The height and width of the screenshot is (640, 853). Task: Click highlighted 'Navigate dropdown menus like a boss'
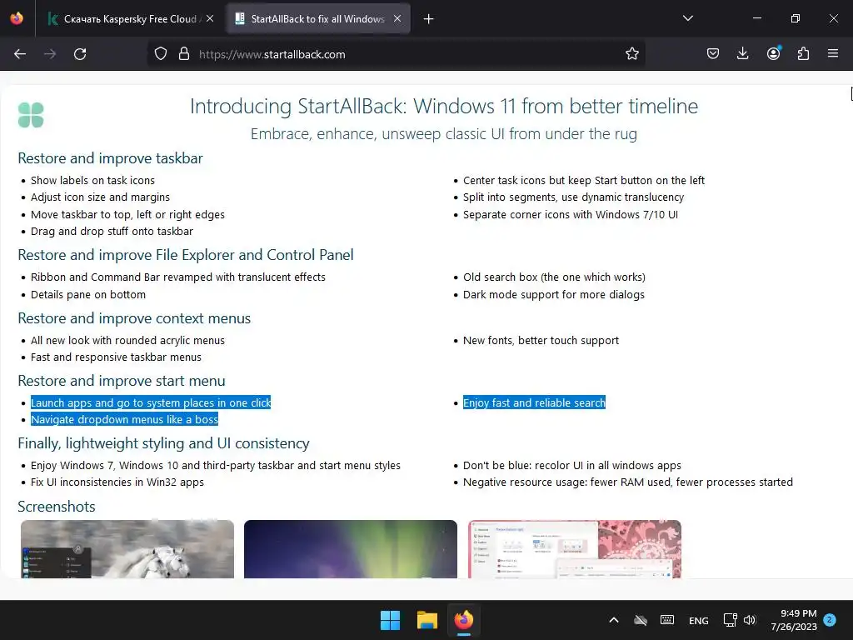point(125,419)
